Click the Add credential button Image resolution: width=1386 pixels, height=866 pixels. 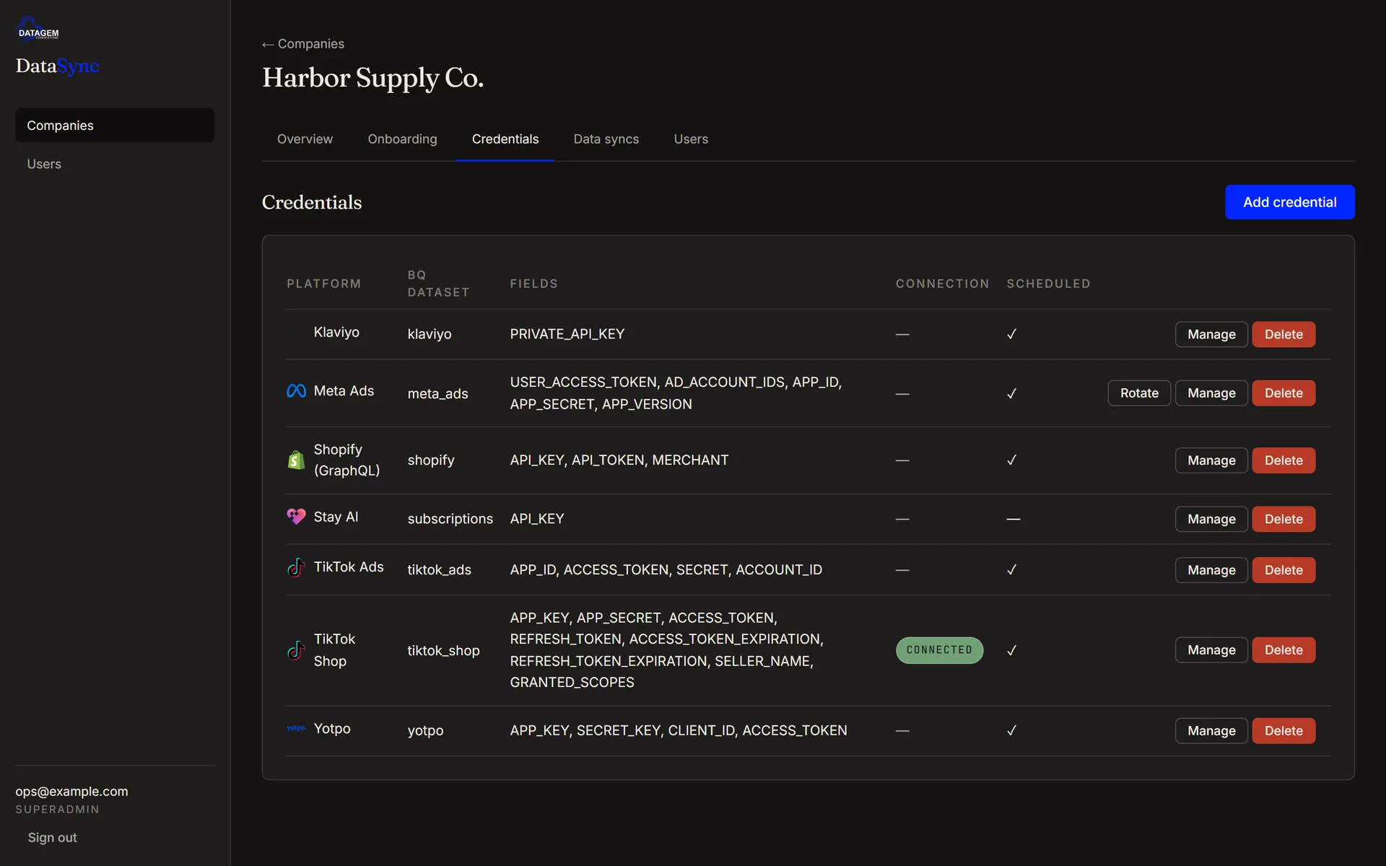[x=1289, y=202]
